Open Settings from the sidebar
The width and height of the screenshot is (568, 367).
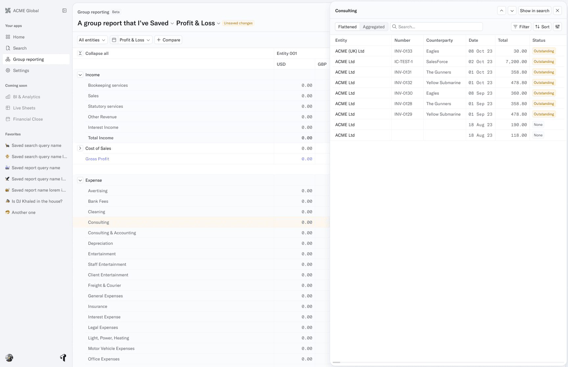click(21, 71)
